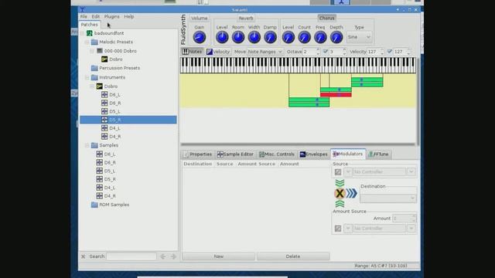Select the D4_L sample icon under Samples
The image size is (495, 278).
coord(100,188)
